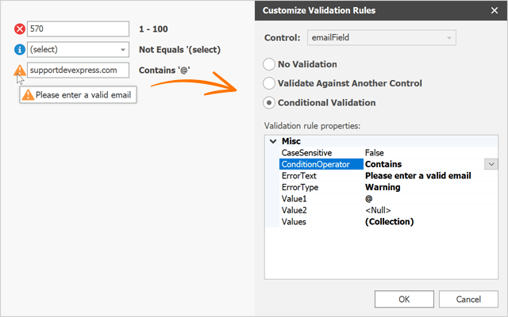508x317 pixels.
Task: Click the OK button
Action: point(404,299)
